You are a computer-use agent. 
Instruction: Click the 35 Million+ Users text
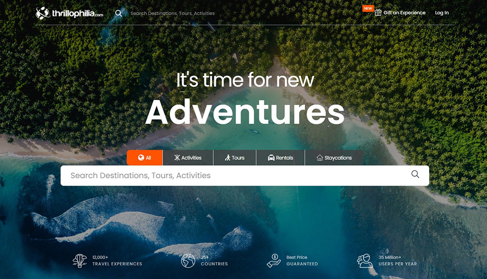(397, 260)
